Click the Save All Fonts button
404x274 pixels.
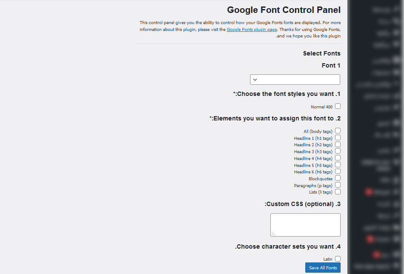coord(323,268)
